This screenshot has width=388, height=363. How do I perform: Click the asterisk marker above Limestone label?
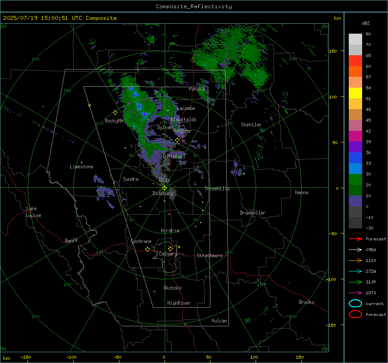point(81,163)
